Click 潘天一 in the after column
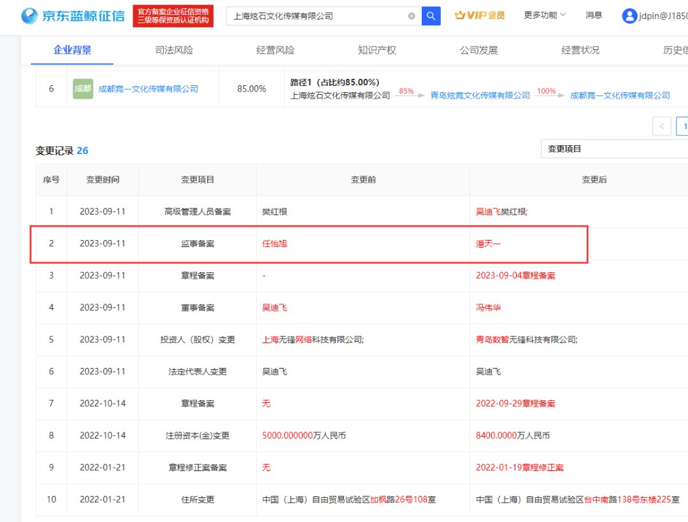 [x=488, y=244]
